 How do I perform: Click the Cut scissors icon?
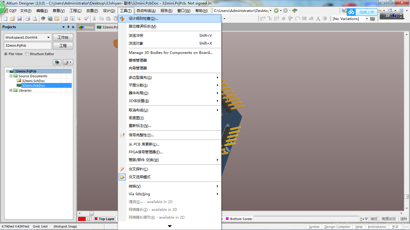[x=94, y=19]
